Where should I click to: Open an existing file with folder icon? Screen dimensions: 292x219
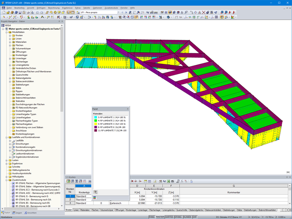(8, 12)
